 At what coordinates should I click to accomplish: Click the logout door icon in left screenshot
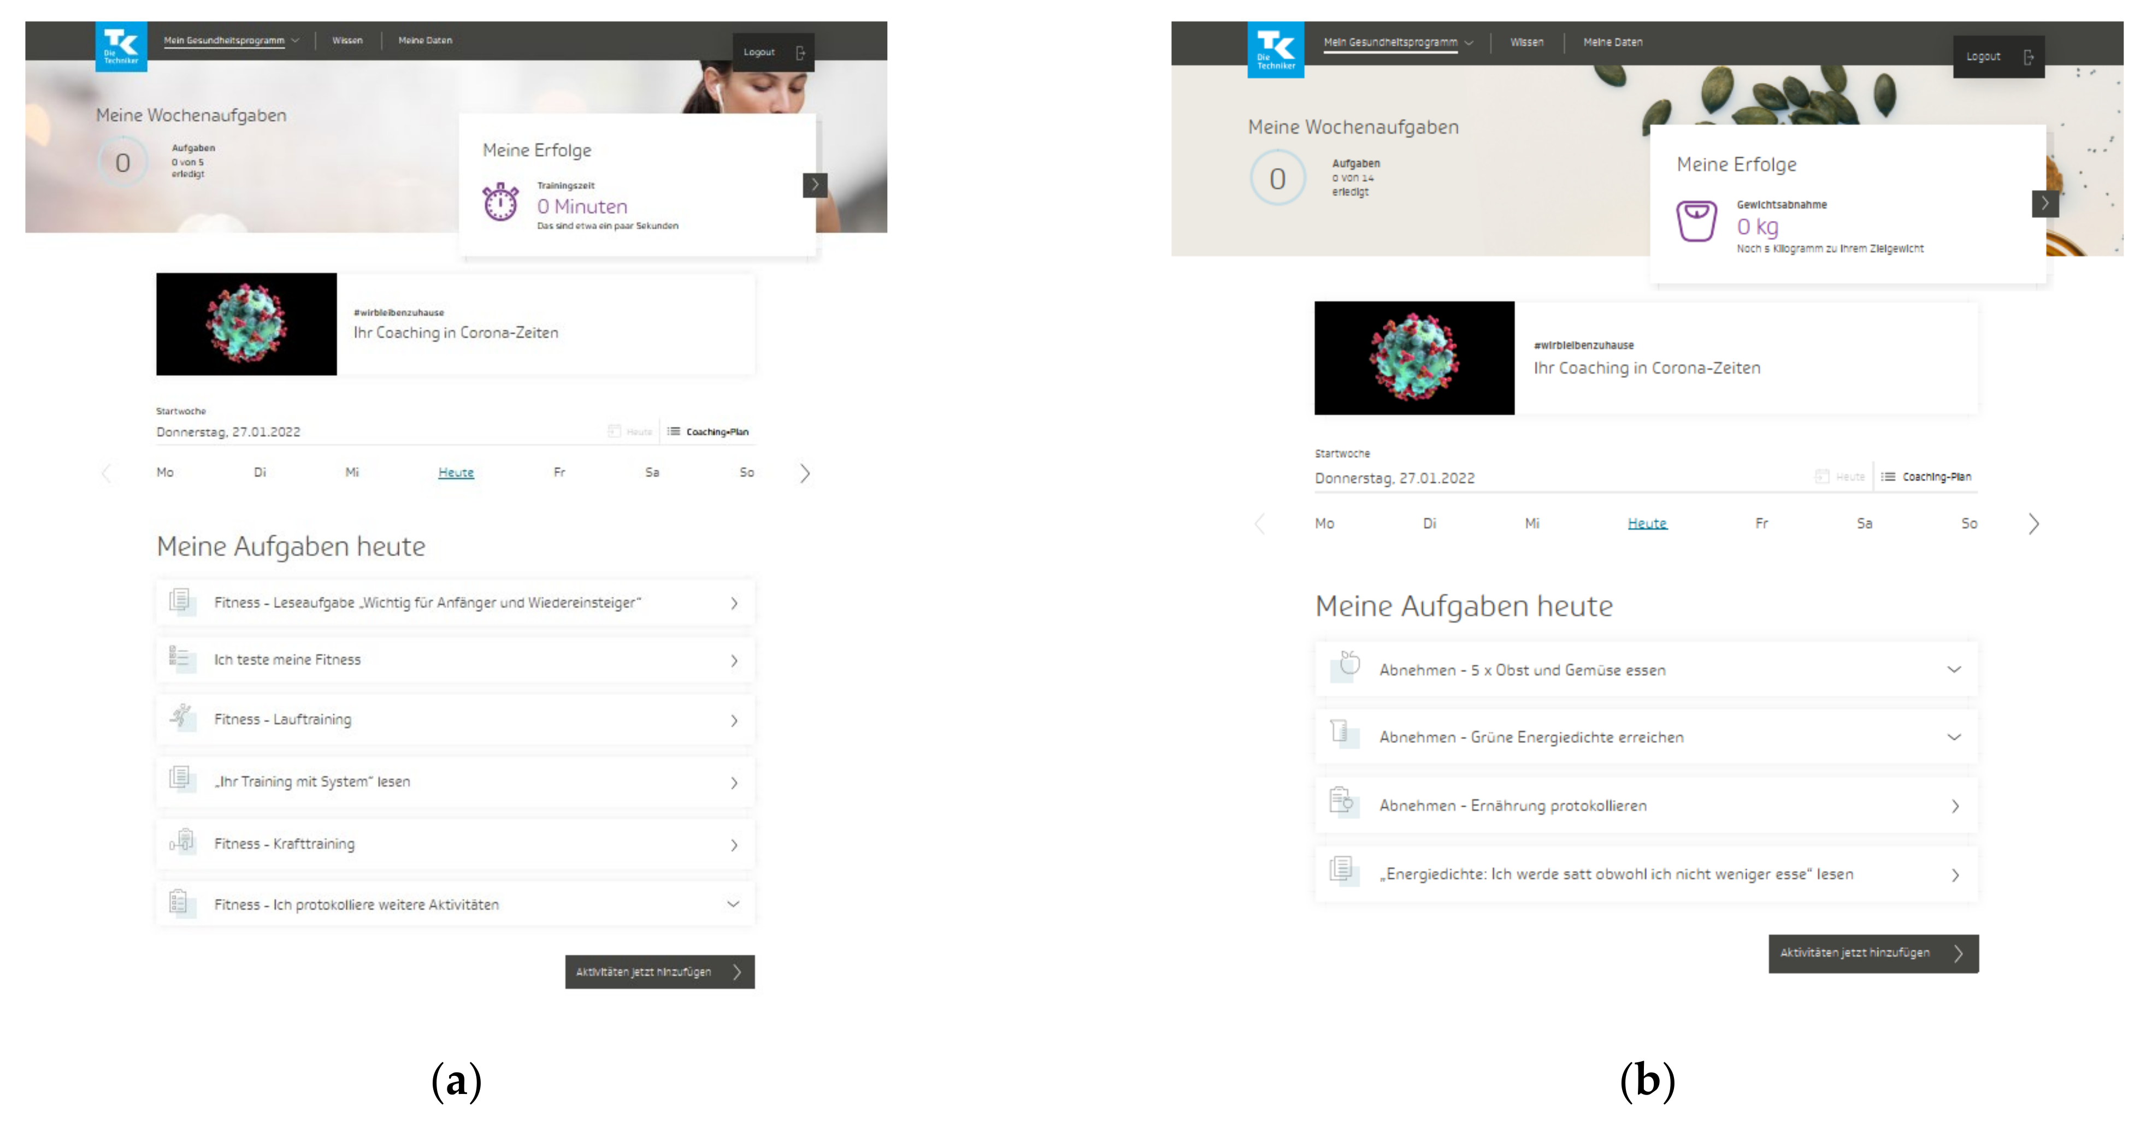tap(800, 52)
